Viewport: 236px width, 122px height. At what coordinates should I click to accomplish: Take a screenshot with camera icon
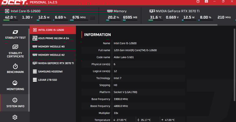coord(206,2)
